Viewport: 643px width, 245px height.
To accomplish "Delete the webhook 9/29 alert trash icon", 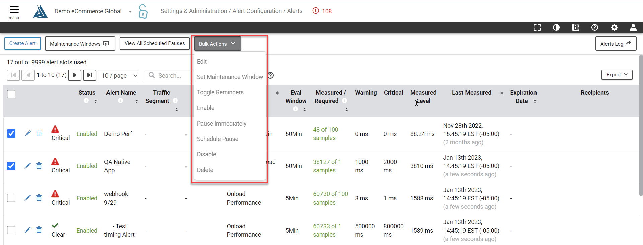I will 39,198.
